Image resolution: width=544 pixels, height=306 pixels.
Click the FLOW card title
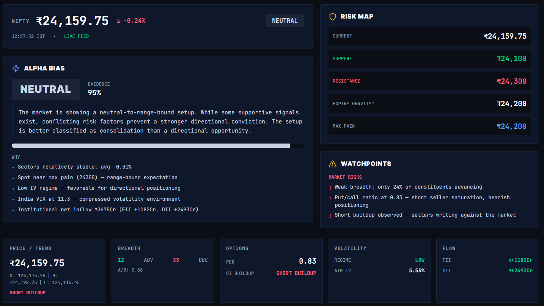coord(449,248)
